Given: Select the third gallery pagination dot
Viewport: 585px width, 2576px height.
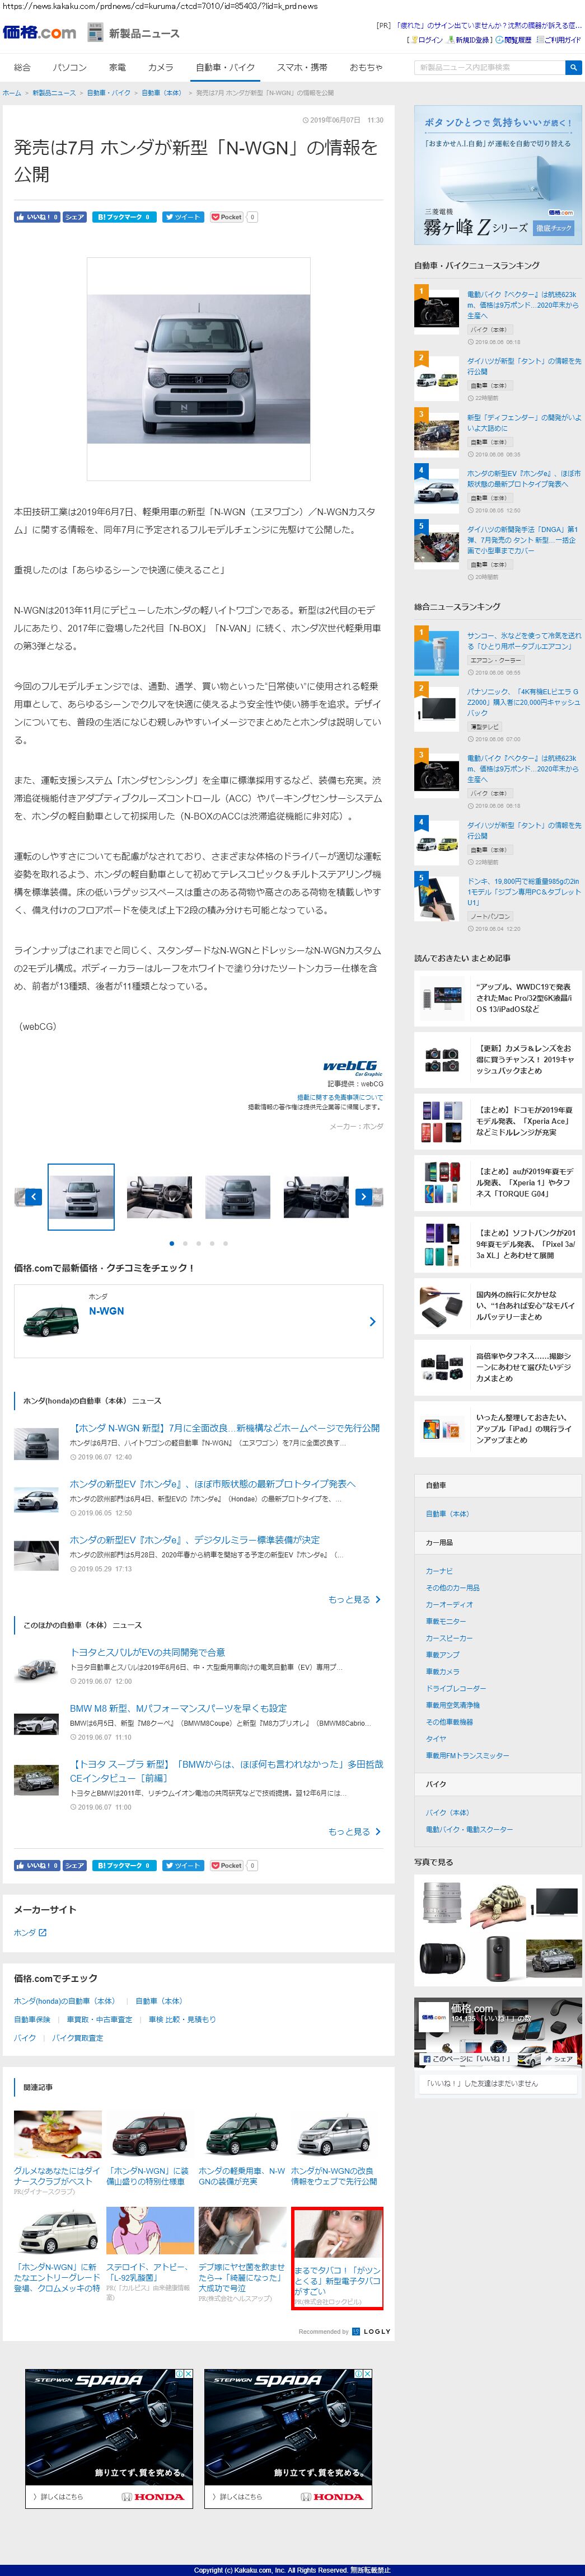Looking at the screenshot, I should pos(198,1243).
